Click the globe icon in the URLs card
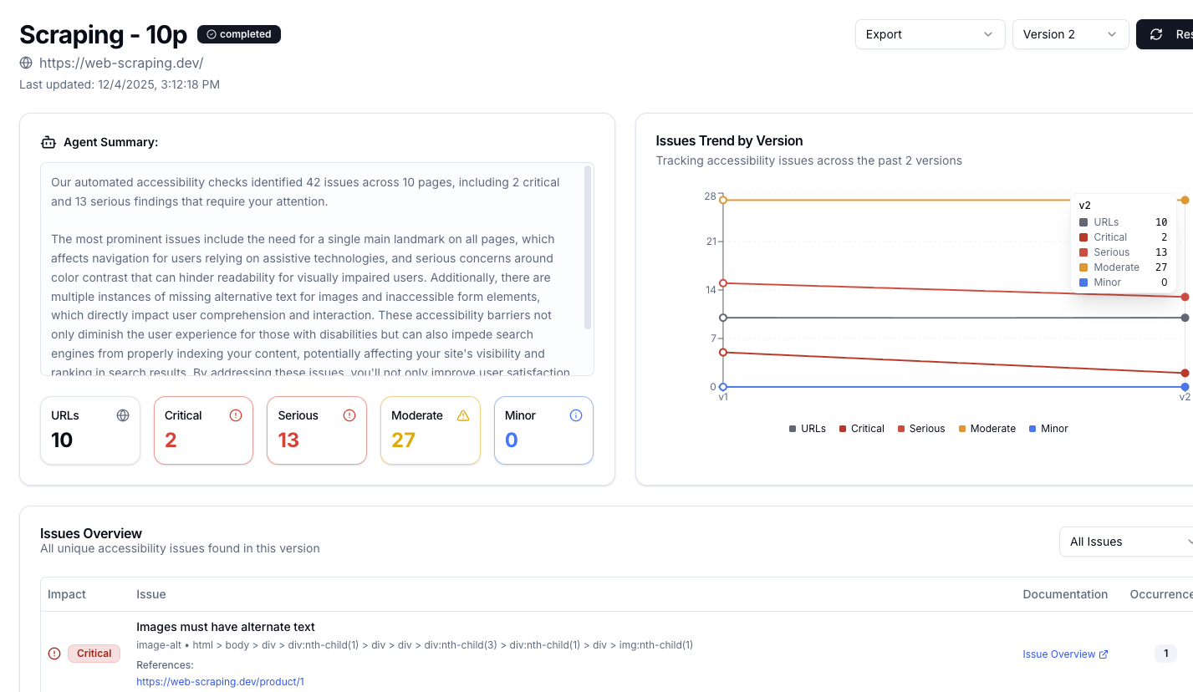The height and width of the screenshot is (692, 1193). (x=123, y=415)
